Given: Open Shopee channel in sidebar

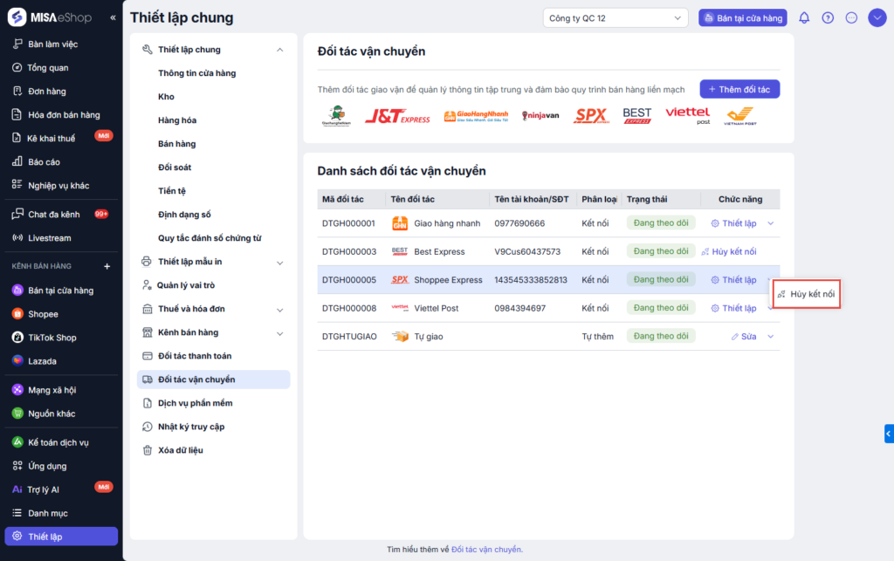Looking at the screenshot, I should click(x=43, y=314).
